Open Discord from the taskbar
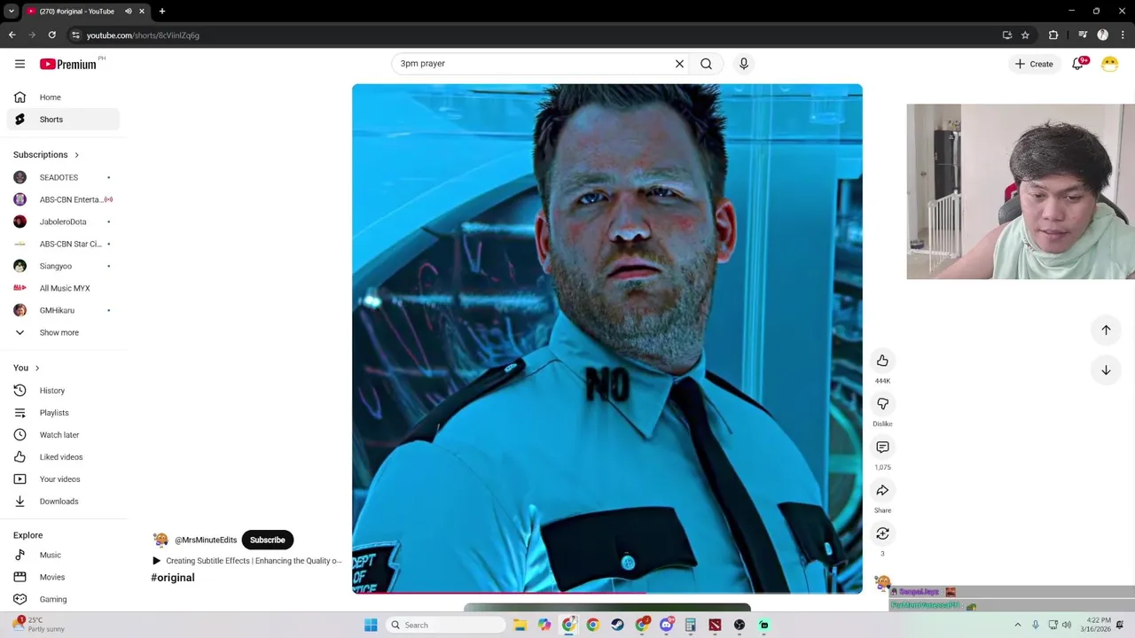 pos(666,625)
